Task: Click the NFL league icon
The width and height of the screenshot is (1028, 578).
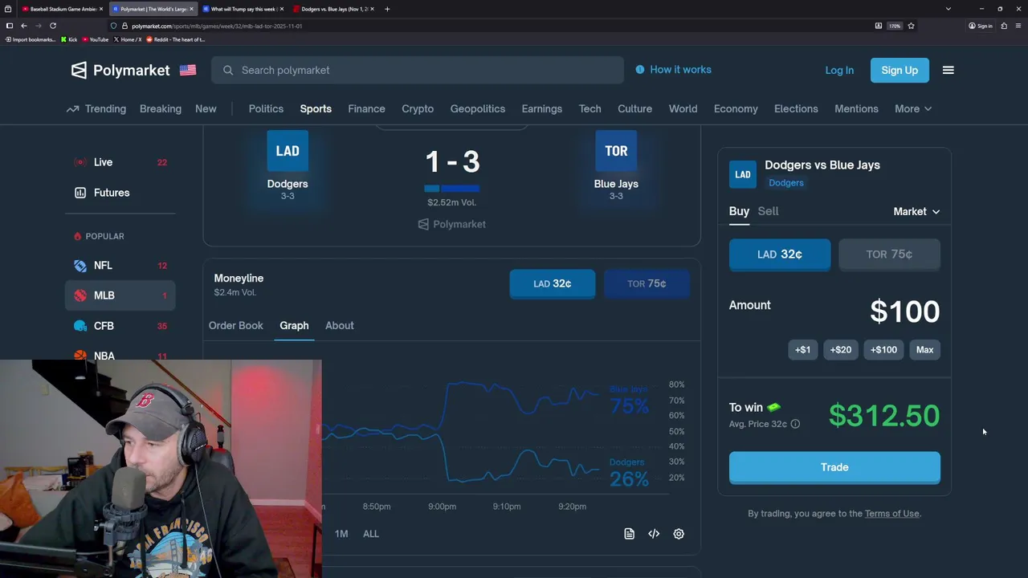Action: point(80,265)
